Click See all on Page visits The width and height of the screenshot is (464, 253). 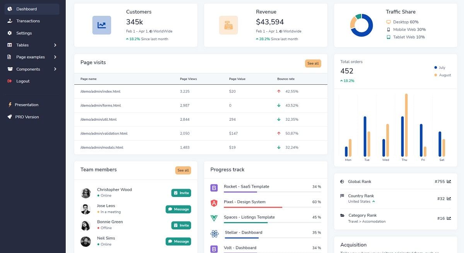point(313,63)
